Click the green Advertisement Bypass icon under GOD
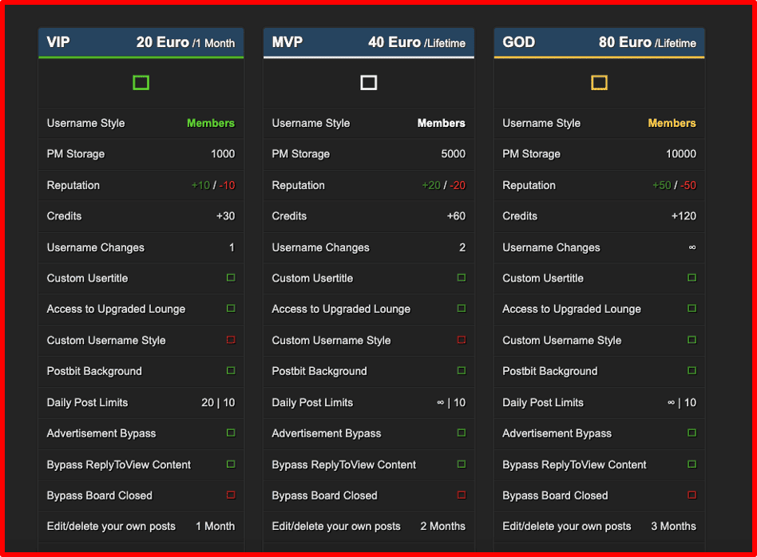 coord(692,433)
